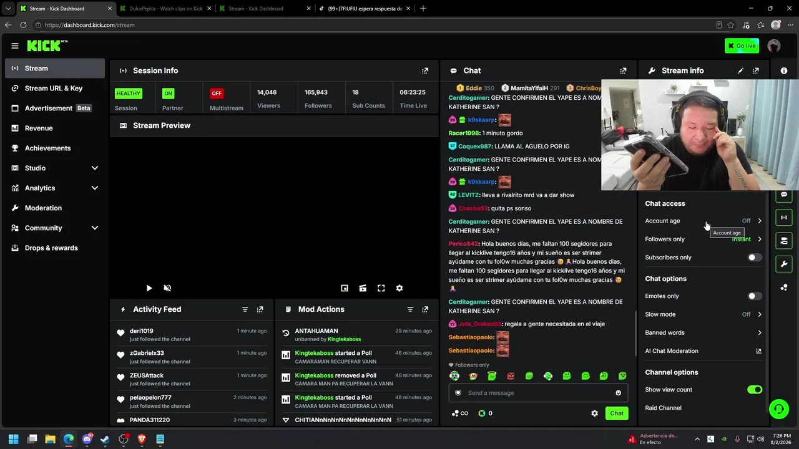Viewport: 799px width, 449px height.
Task: Click the Go live button
Action: (x=742, y=46)
